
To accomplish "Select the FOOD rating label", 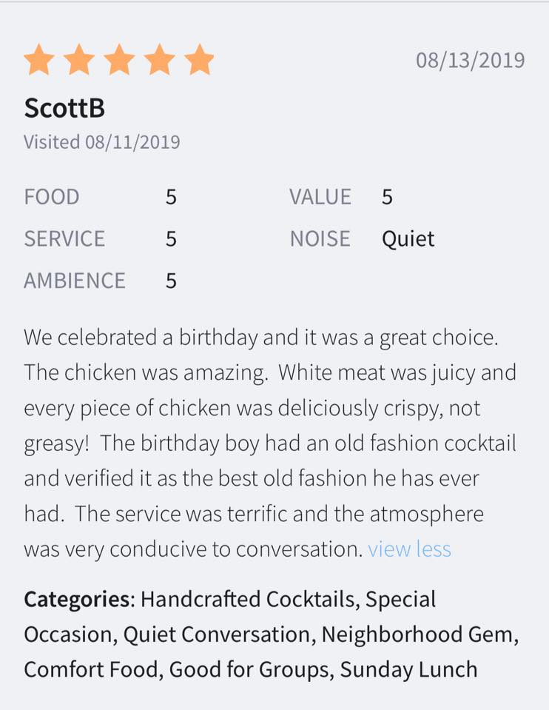I will tap(52, 197).
